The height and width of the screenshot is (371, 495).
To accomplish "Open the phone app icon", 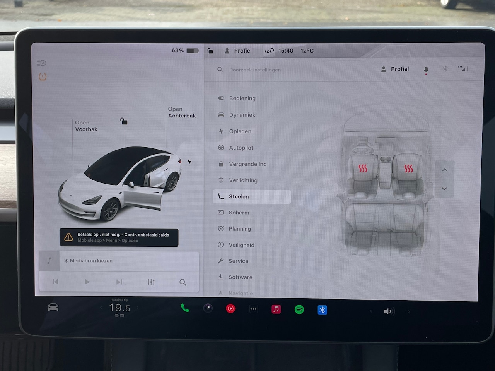I will pos(185,308).
